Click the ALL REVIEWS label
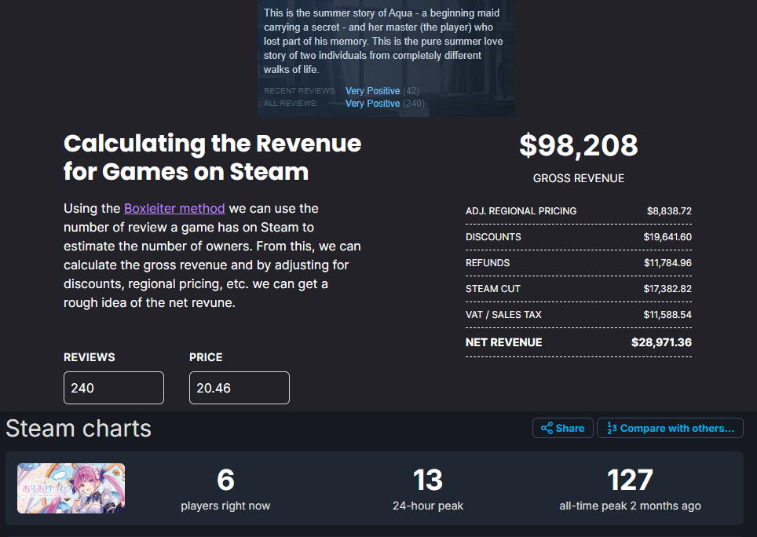 [x=291, y=104]
